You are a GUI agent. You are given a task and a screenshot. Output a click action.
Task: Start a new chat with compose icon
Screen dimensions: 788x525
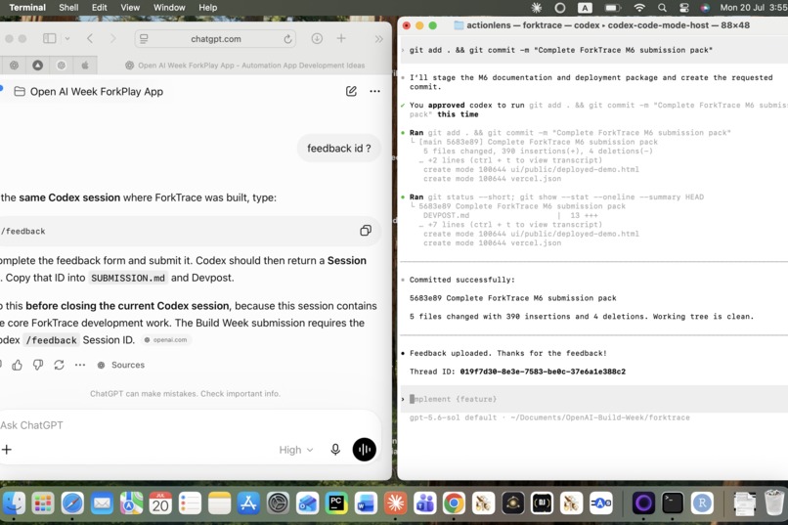pos(351,91)
